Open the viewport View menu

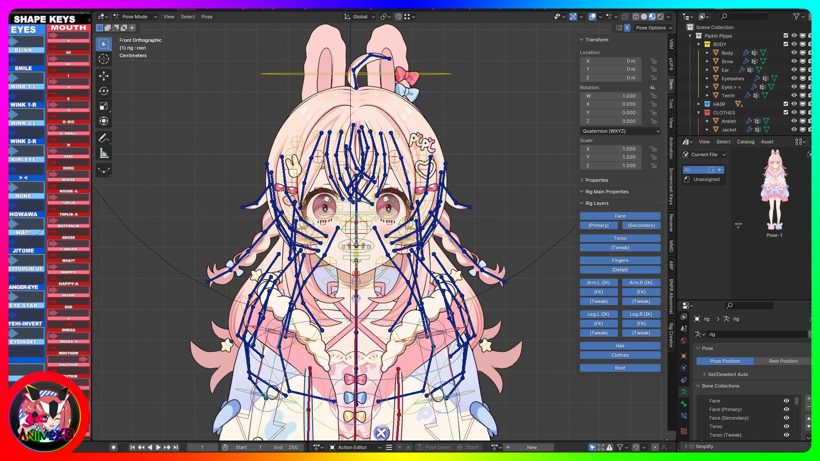point(169,17)
